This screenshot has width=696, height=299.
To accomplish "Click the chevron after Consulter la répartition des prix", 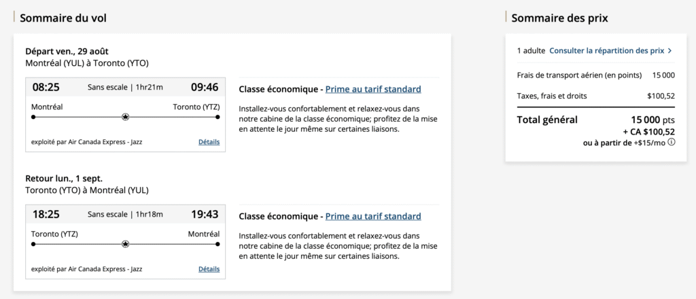I will [x=670, y=50].
